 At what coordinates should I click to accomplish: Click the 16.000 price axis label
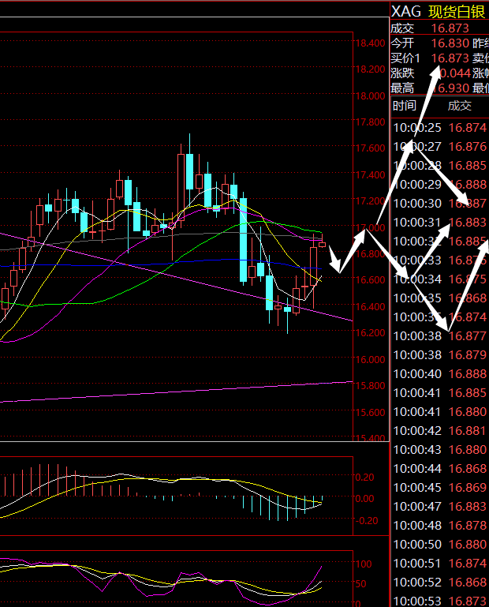pyautogui.click(x=370, y=360)
